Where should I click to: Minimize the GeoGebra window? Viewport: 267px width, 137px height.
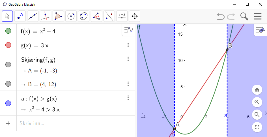pyautogui.click(x=234, y=5)
